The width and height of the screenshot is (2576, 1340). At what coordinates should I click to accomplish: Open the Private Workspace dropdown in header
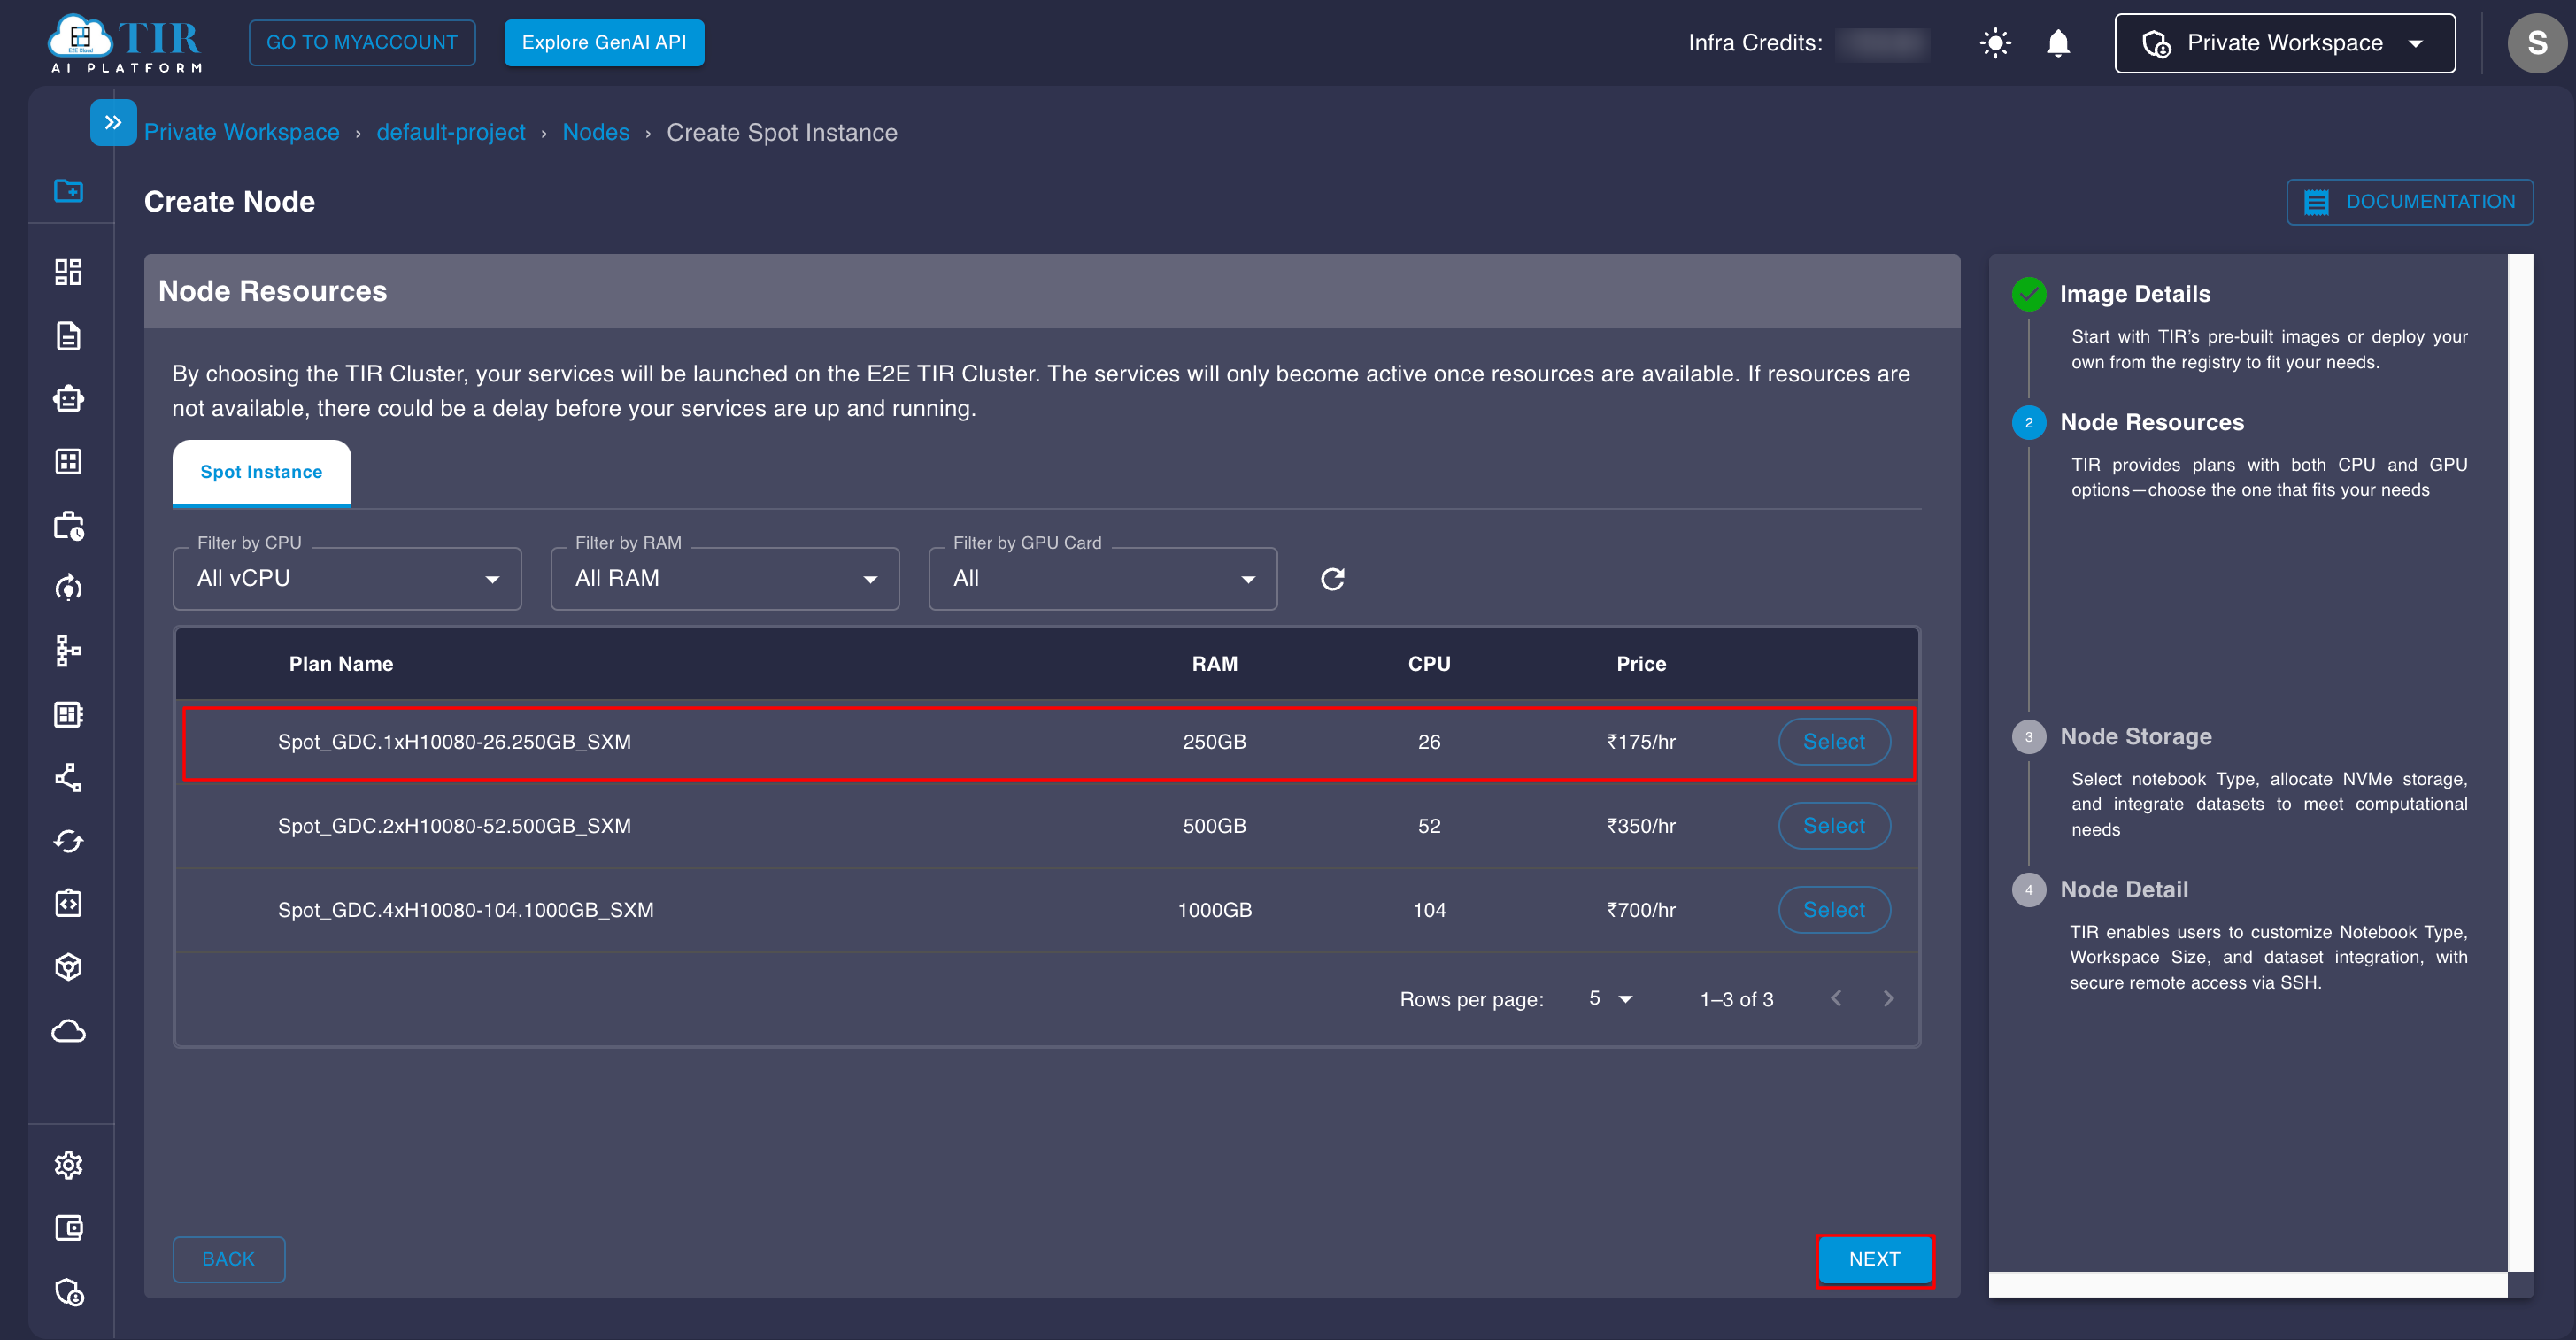[x=2284, y=43]
